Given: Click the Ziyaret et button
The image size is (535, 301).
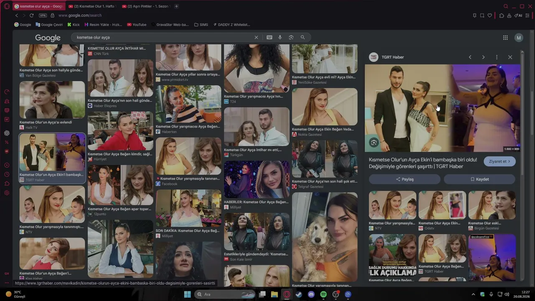Looking at the screenshot, I should [499, 161].
